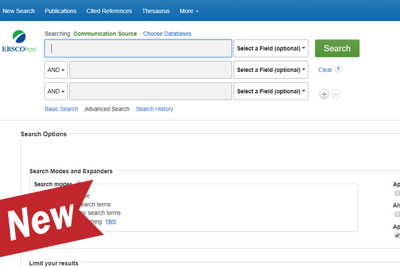Open third row AND operator dropdown
This screenshot has width=400, height=267.
56,91
